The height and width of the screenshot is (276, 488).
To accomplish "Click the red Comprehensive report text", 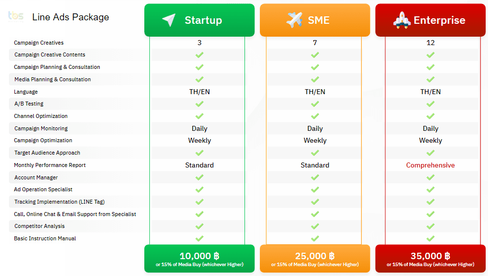I will [x=430, y=165].
